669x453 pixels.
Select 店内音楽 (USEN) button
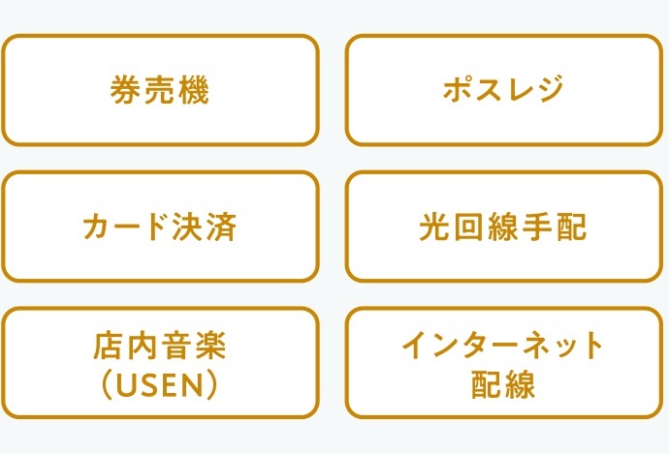pyautogui.click(x=160, y=363)
